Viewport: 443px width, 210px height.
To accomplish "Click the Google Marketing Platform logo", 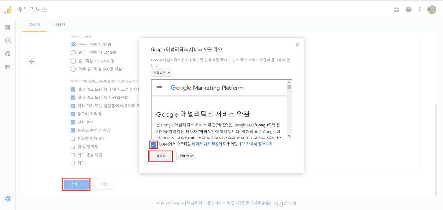I will coord(207,88).
